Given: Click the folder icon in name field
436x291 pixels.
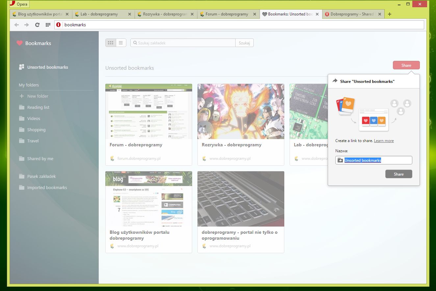Looking at the screenshot, I should pos(340,160).
